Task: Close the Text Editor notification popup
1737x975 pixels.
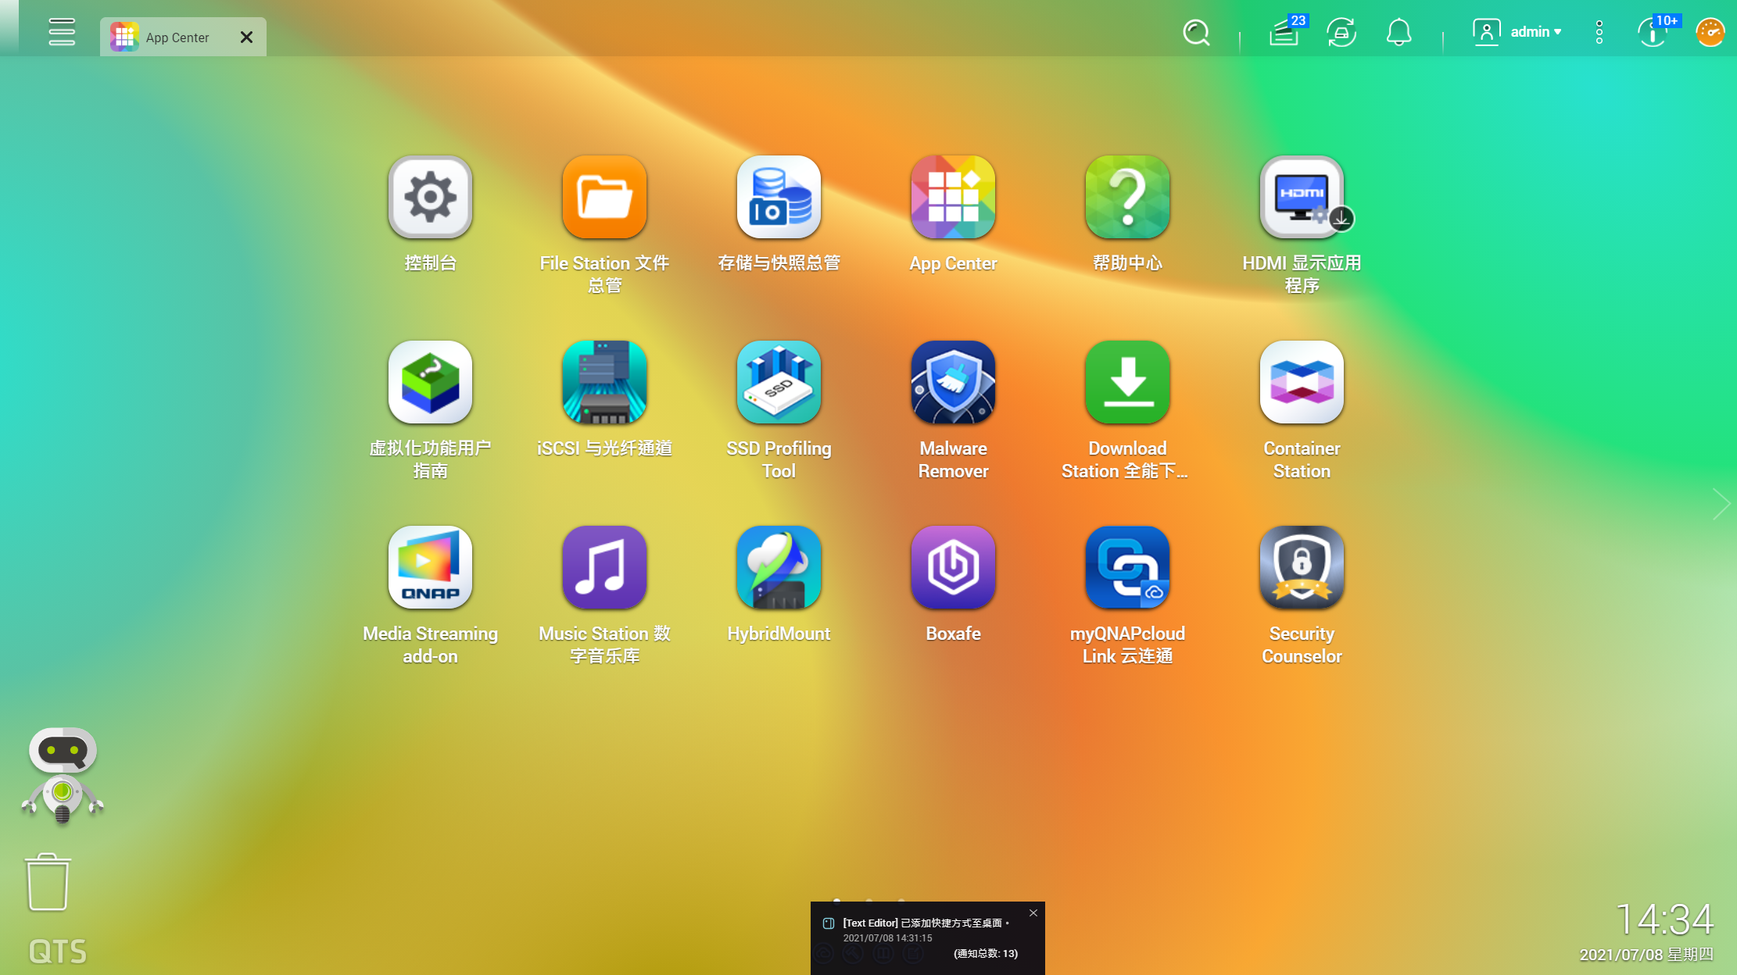Action: [1033, 912]
